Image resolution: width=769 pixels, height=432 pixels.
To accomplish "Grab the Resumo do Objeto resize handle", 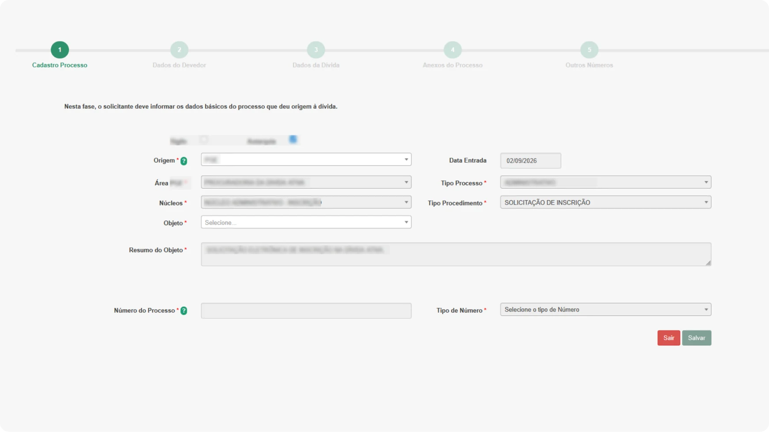I will (708, 263).
